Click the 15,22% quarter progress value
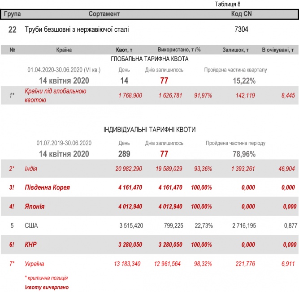 (x=244, y=81)
